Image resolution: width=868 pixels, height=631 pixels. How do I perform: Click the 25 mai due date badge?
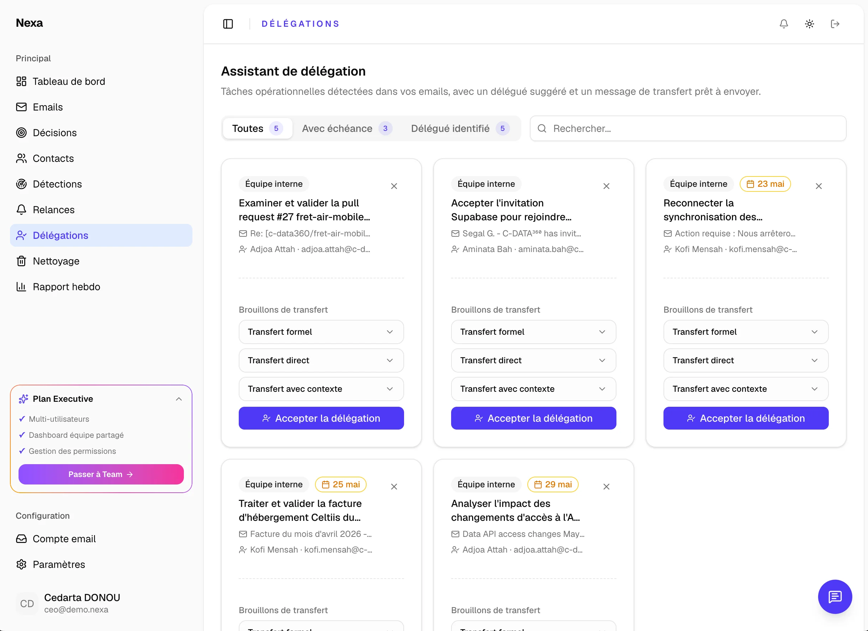tap(340, 484)
